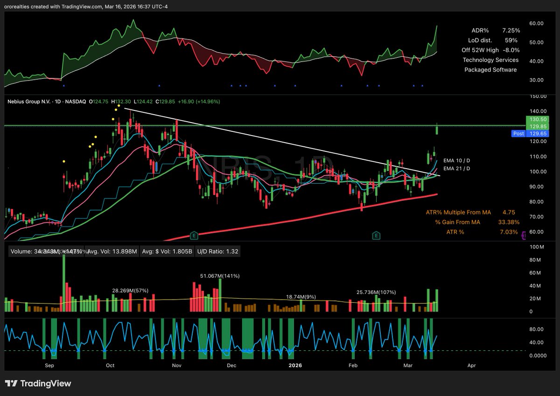The image size is (560, 396).
Task: Click the 25.736M(107%) volume label
Action: pyautogui.click(x=376, y=292)
